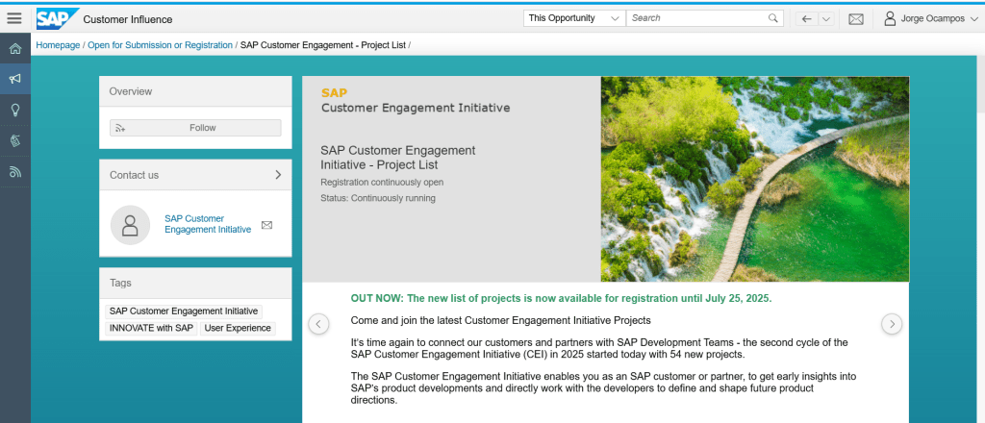Toggle Follow for this project
Image resolution: width=985 pixels, height=423 pixels.
coord(195,128)
